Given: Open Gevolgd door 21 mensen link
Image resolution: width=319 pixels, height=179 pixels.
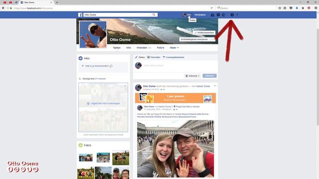Looking at the screenshot, I should click(94, 79).
